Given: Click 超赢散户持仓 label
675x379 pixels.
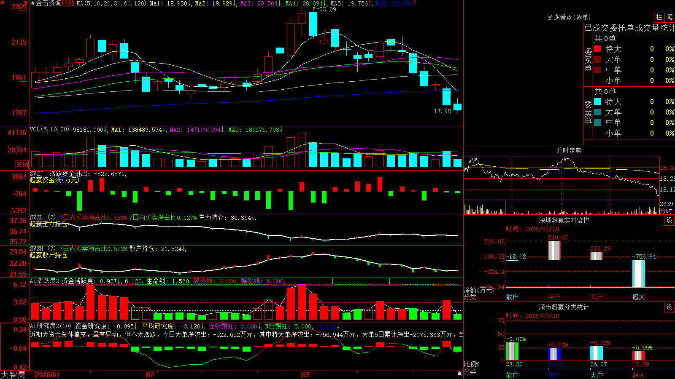Looking at the screenshot, I should coord(49,255).
